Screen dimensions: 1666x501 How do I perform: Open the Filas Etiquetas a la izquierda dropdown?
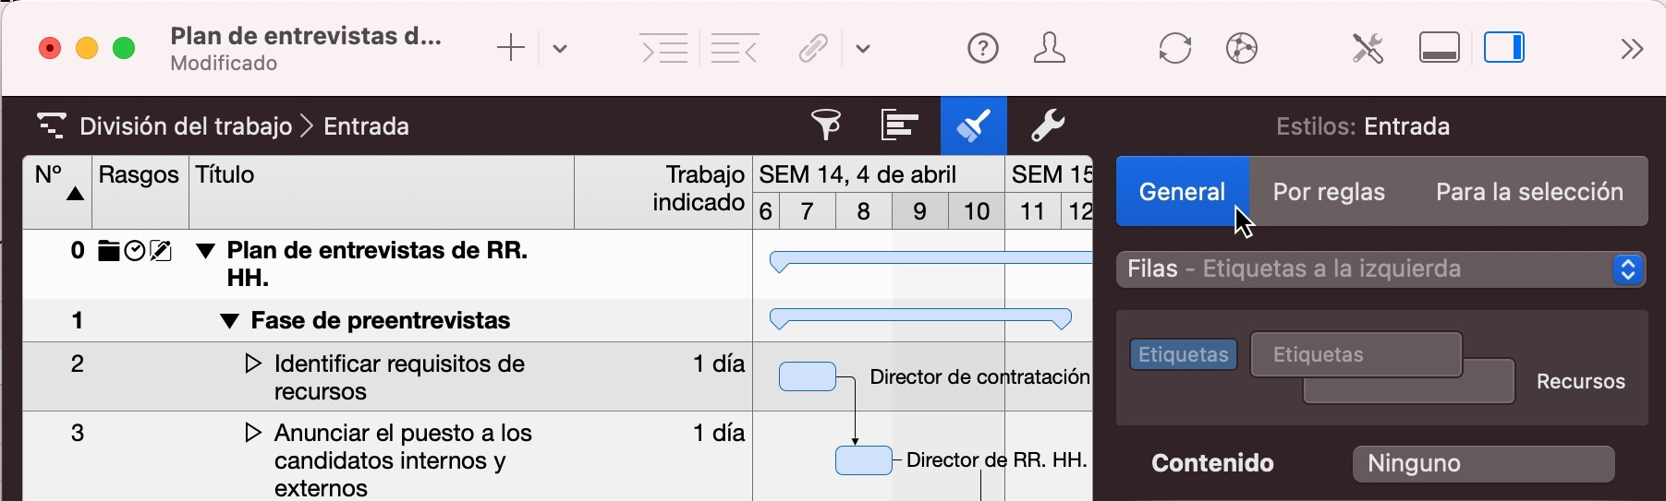point(1380,269)
